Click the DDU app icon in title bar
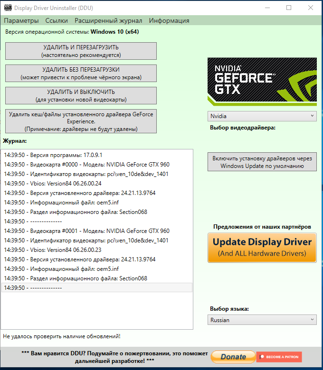 pyautogui.click(x=8, y=8)
